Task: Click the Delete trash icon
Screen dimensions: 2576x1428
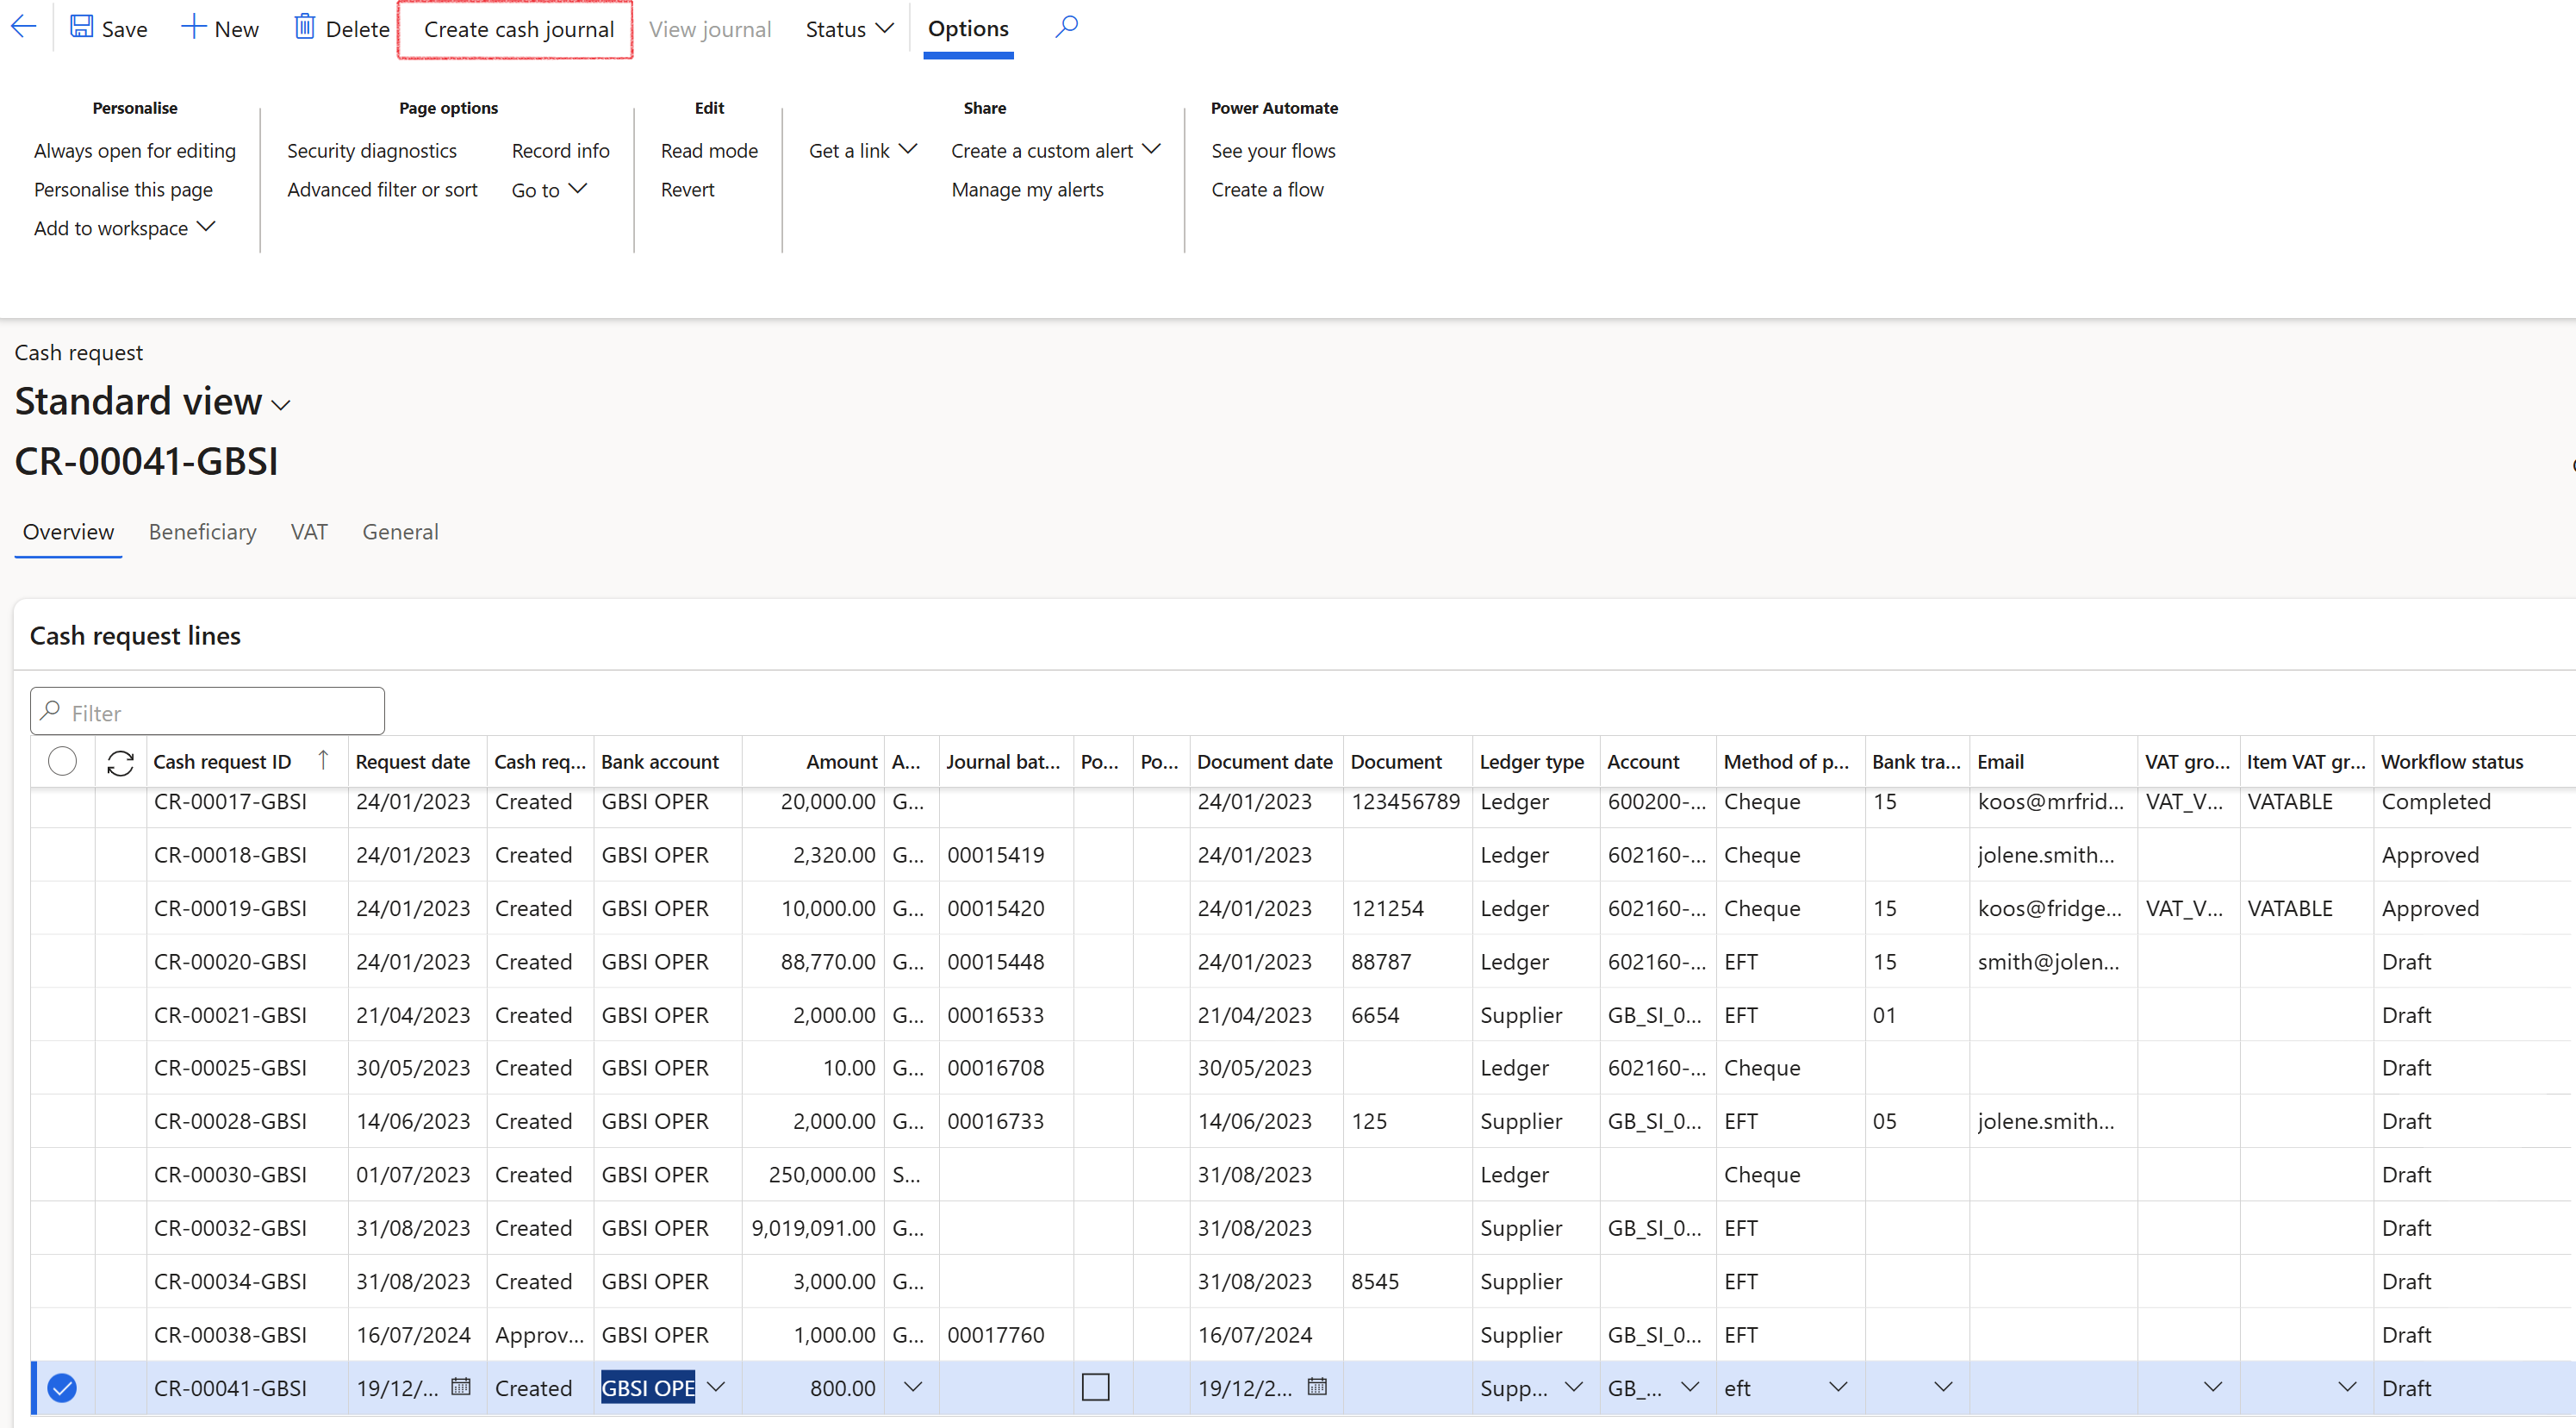Action: coord(304,27)
